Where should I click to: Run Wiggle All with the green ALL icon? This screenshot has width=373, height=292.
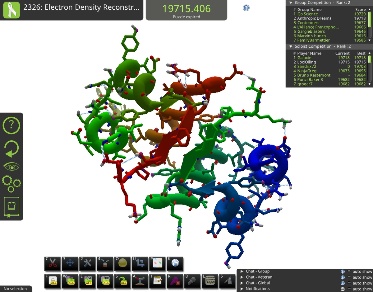click(x=70, y=281)
